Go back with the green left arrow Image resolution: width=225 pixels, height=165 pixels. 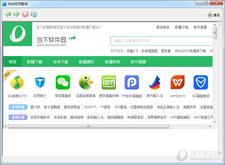[8, 14]
